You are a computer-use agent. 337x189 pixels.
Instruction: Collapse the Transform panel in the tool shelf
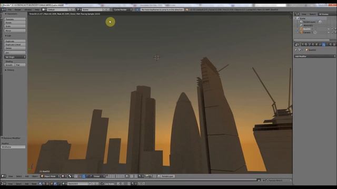[11, 14]
